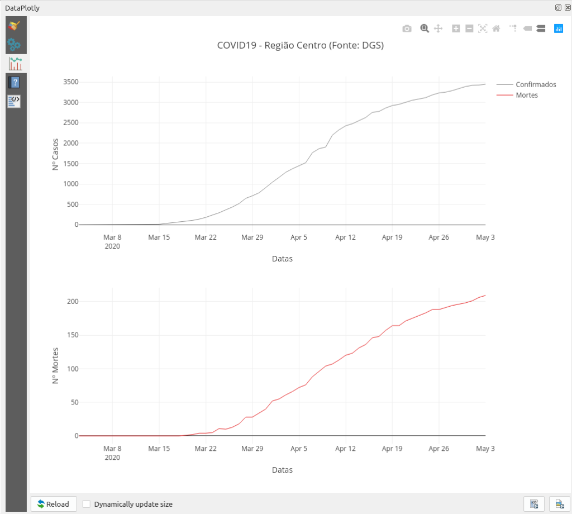Open the Plotly logo link
The width and height of the screenshot is (572, 514).
(x=558, y=28)
